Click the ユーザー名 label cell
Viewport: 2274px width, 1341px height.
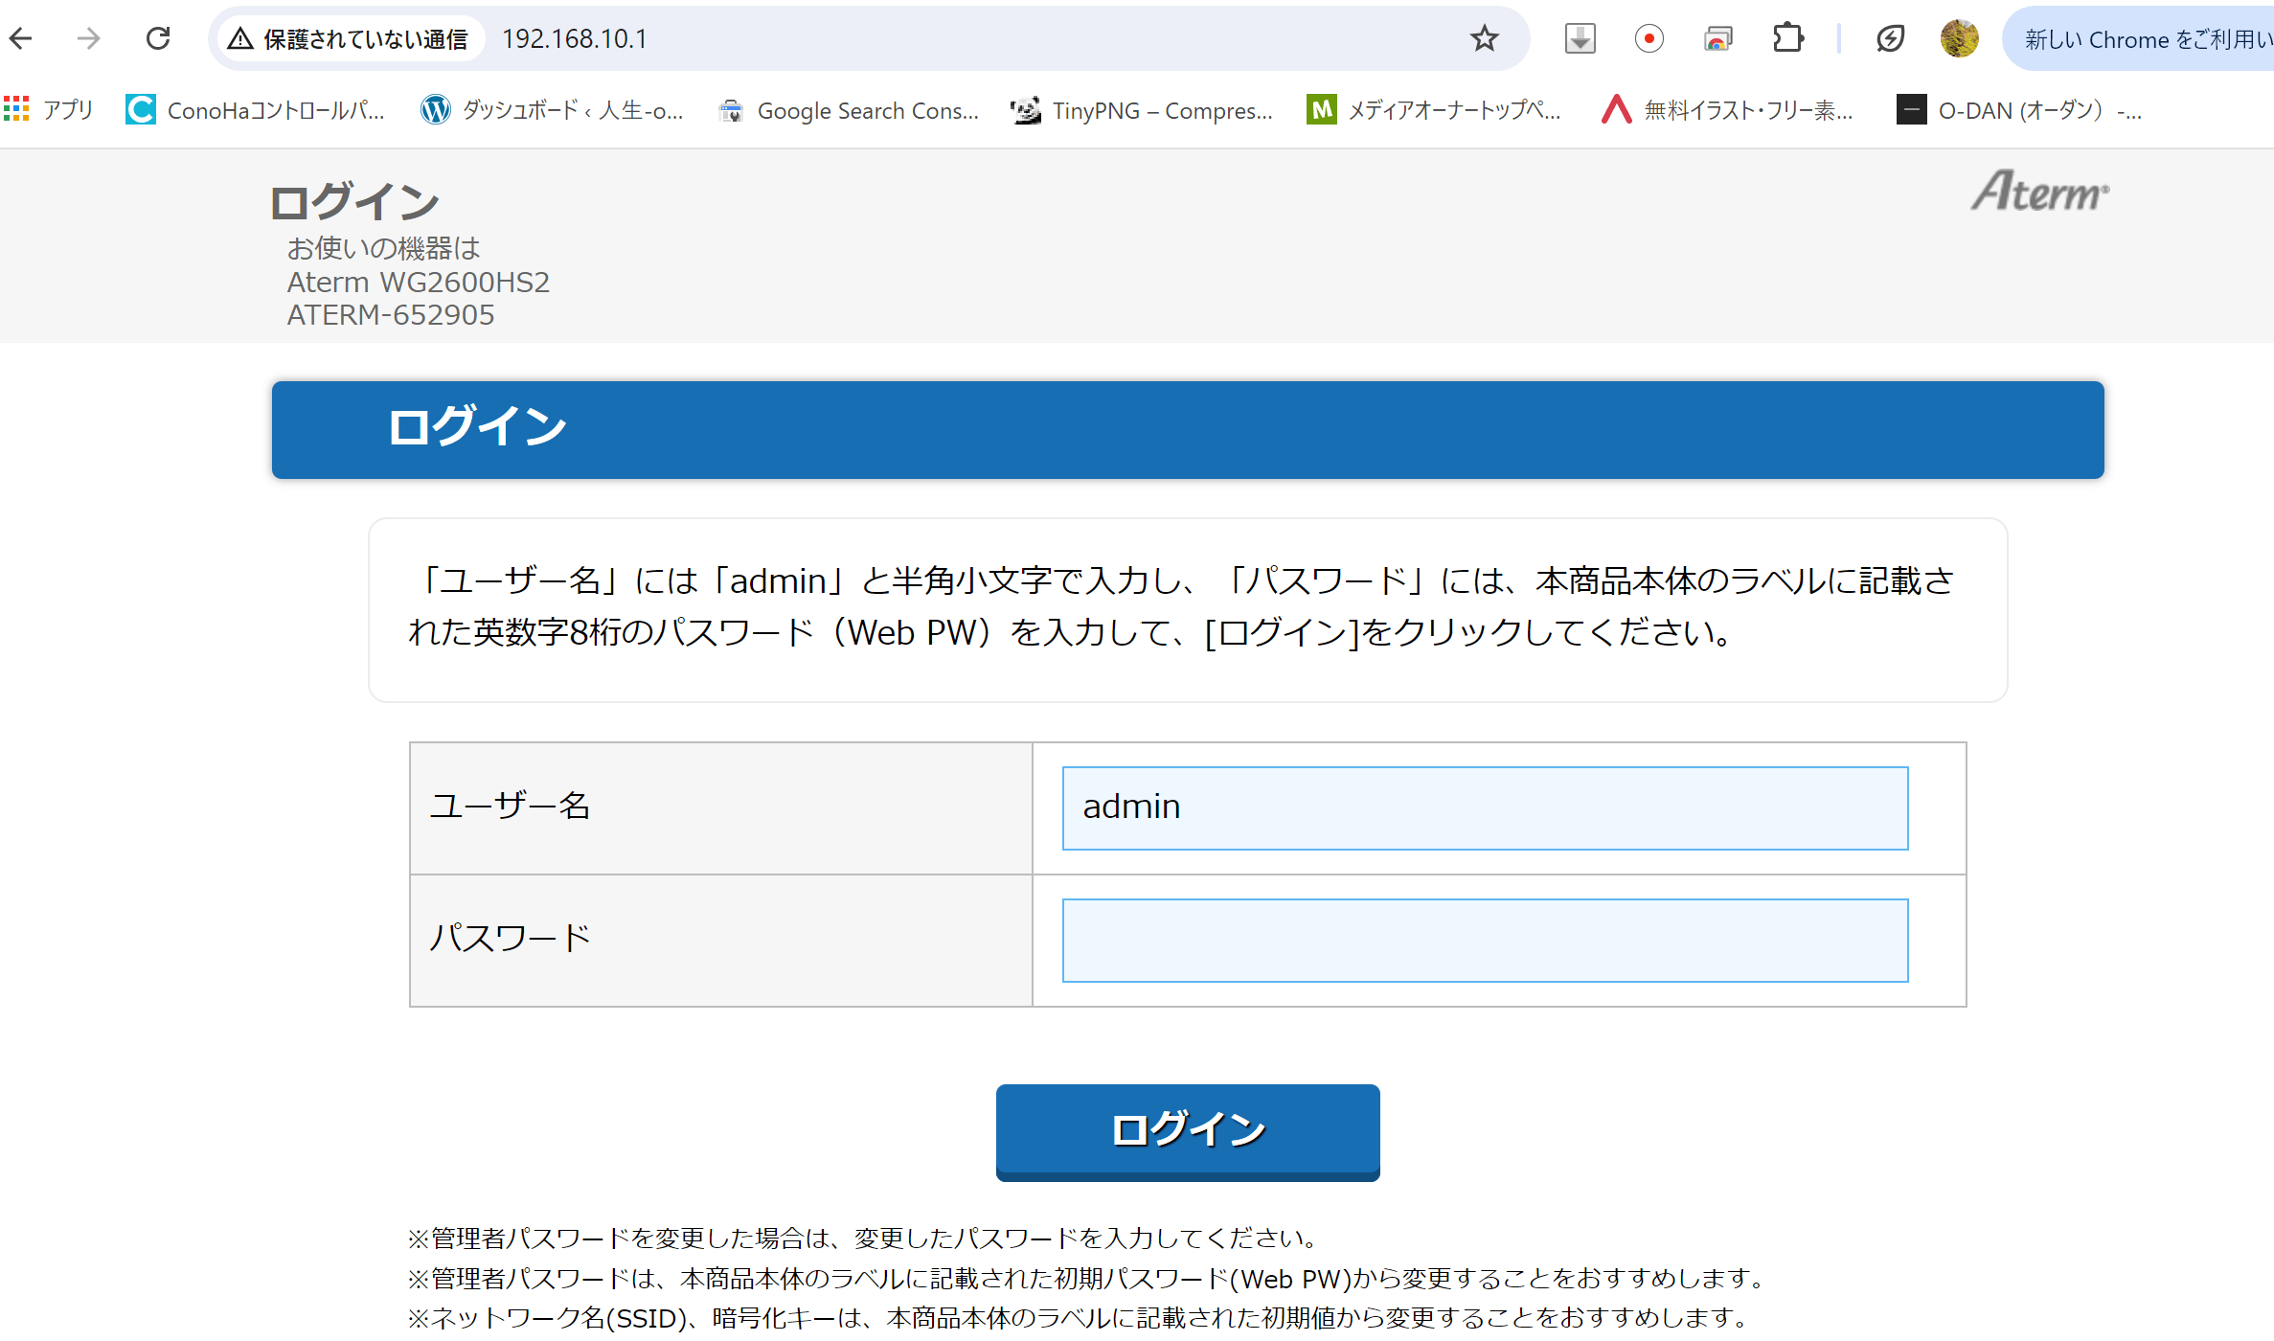[x=720, y=807]
